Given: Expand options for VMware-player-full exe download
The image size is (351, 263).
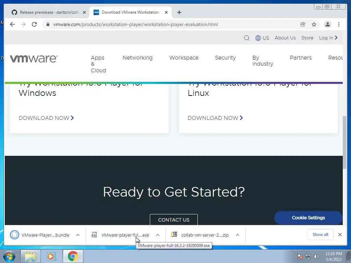Looking at the screenshot, I should click(158, 235).
